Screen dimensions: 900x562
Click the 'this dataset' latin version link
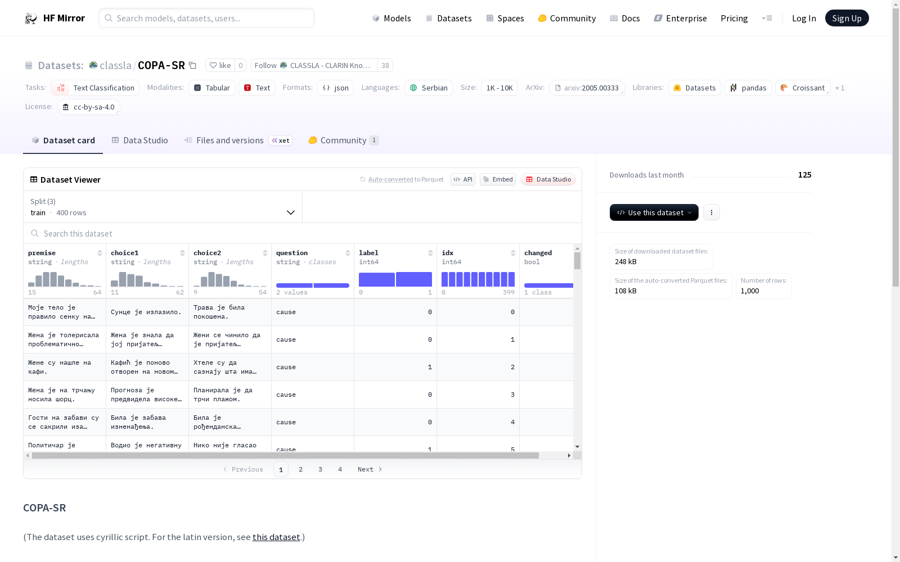click(x=276, y=537)
